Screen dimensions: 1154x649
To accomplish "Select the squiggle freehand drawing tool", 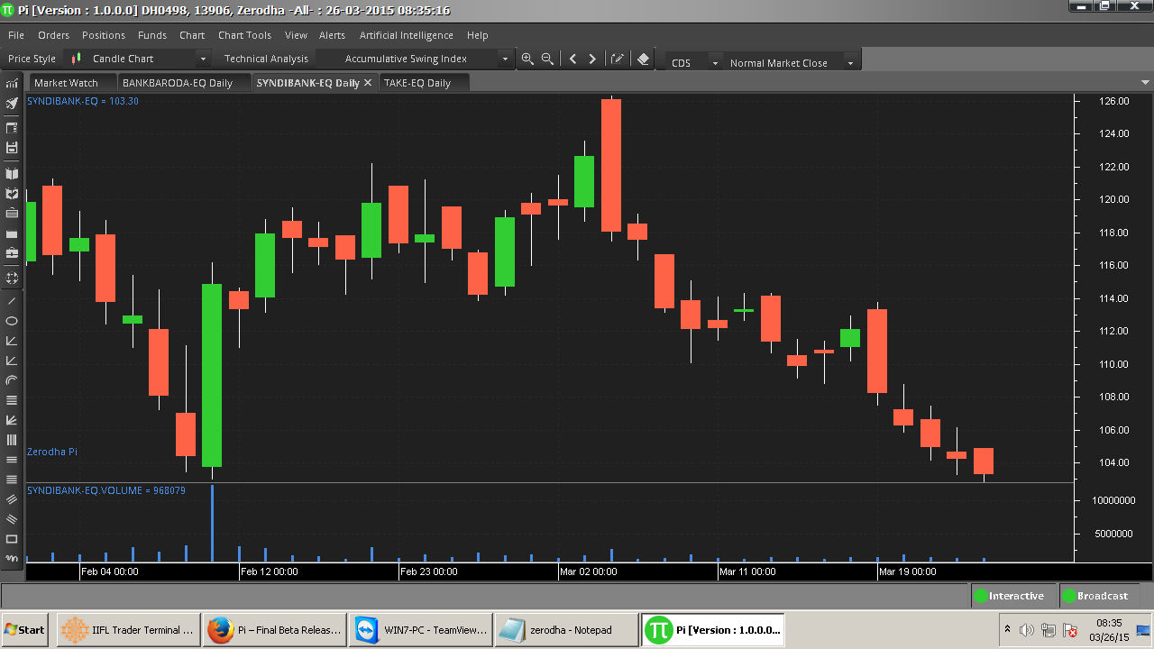I will point(12,559).
